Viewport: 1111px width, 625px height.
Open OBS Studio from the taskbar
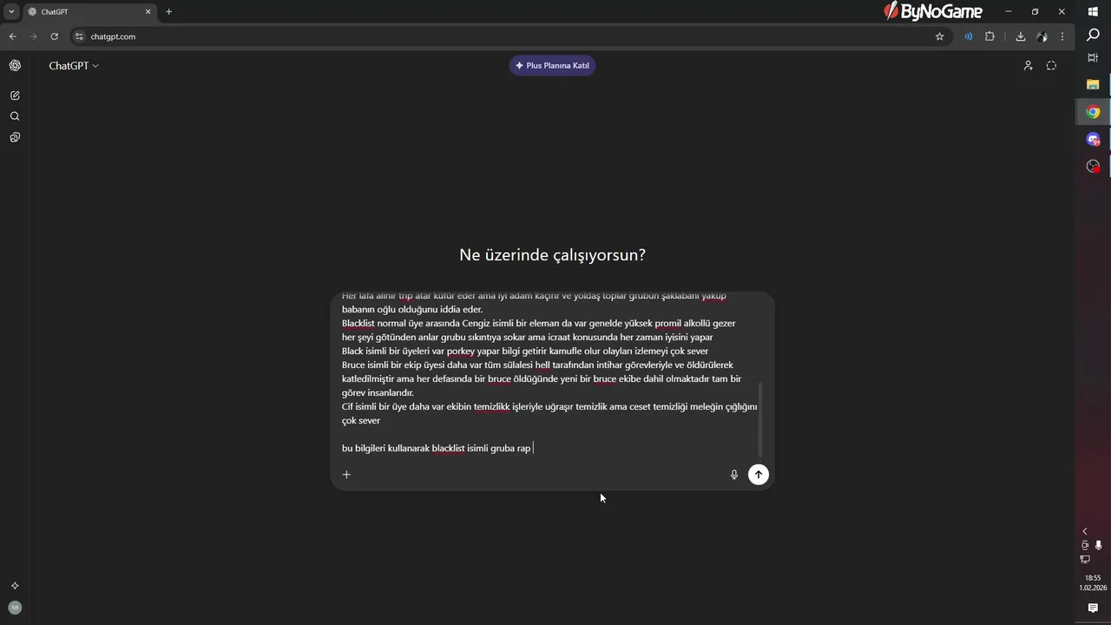[1093, 166]
